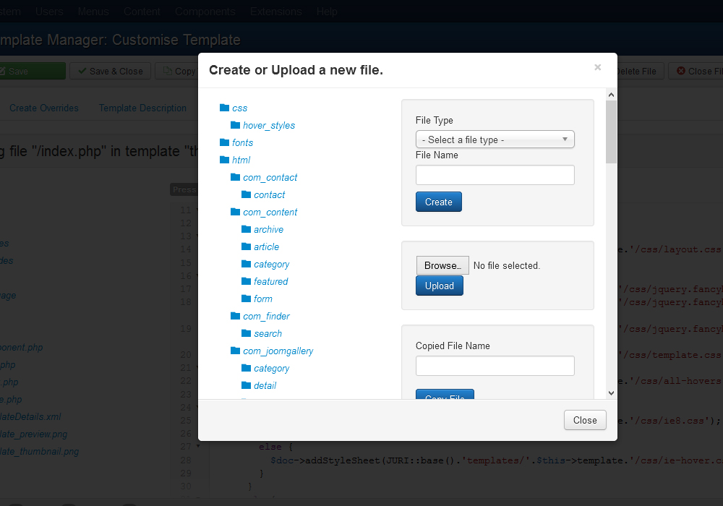Click the com_content folder icon

[x=235, y=212]
